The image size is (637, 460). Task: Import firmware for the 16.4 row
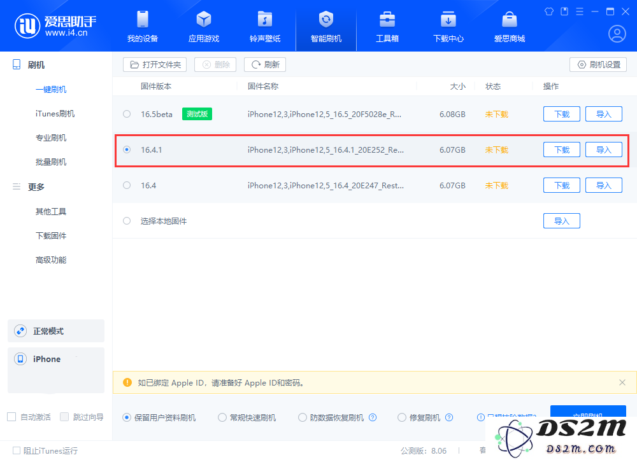[604, 185]
